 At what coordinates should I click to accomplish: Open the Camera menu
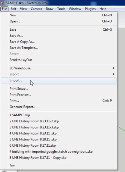coord(36,9)
